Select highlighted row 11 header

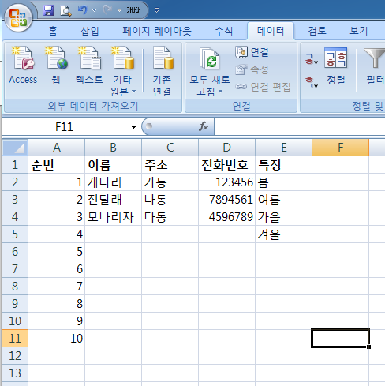tap(15, 339)
